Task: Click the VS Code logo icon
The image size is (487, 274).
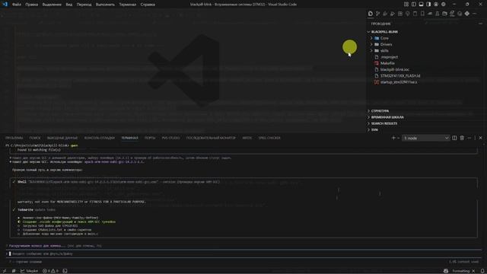Action: (5, 4)
